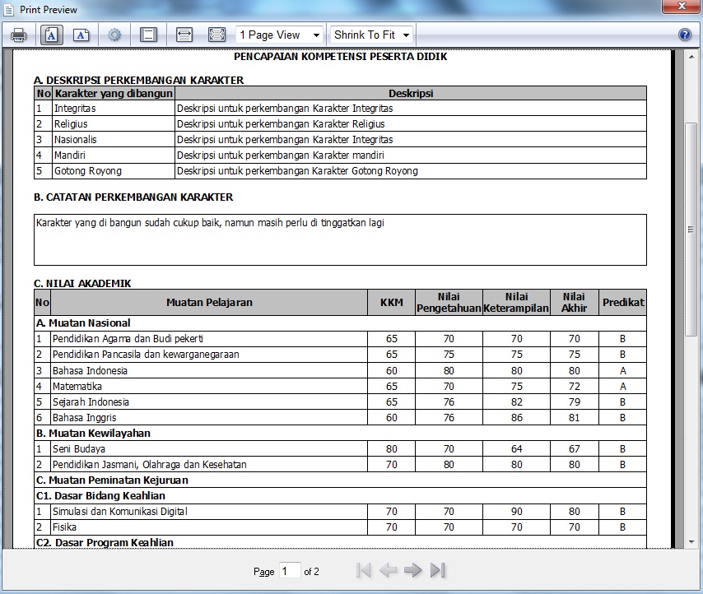This screenshot has width=703, height=594.
Task: Toggle landscape orientation
Action: pyautogui.click(x=82, y=35)
